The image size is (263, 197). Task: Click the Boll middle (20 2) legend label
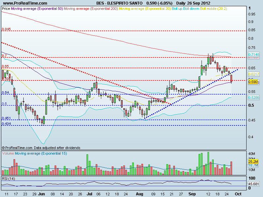click(213, 9)
